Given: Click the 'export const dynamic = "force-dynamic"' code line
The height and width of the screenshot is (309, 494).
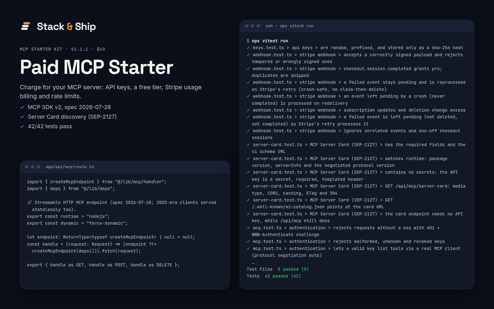Looking at the screenshot, I should coord(77,223).
